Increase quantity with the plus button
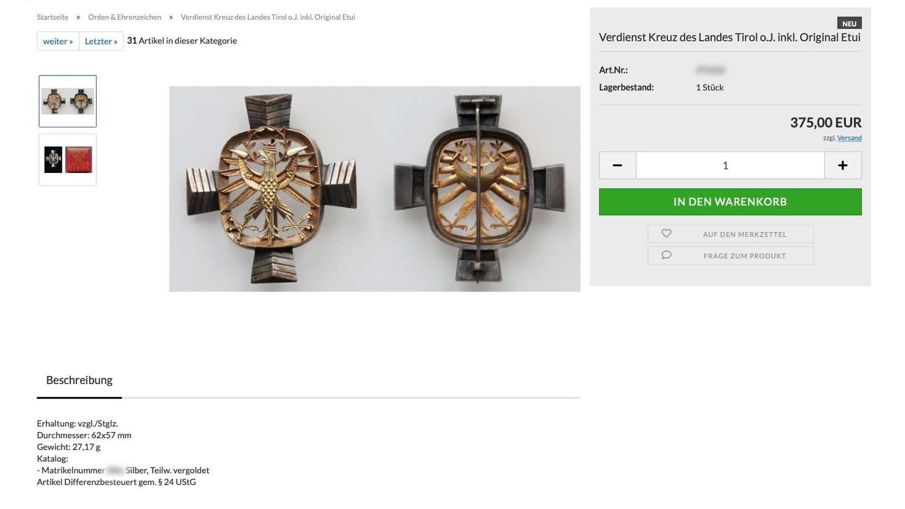This screenshot has height=509, width=905. 843,165
